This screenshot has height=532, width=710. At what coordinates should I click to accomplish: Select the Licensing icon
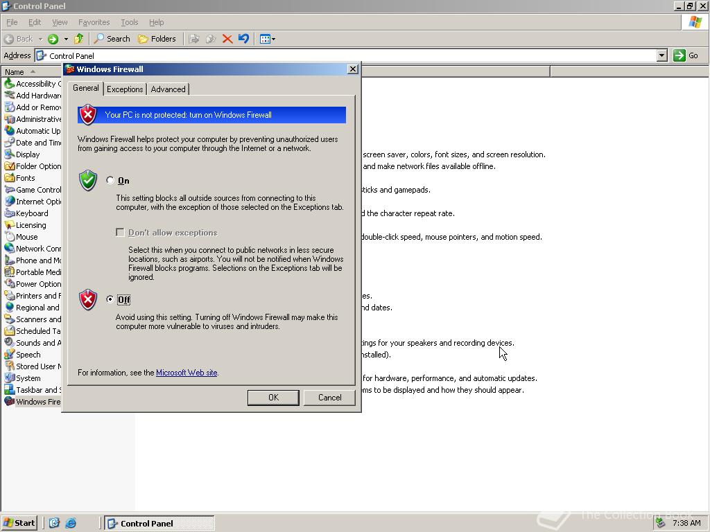pos(10,225)
